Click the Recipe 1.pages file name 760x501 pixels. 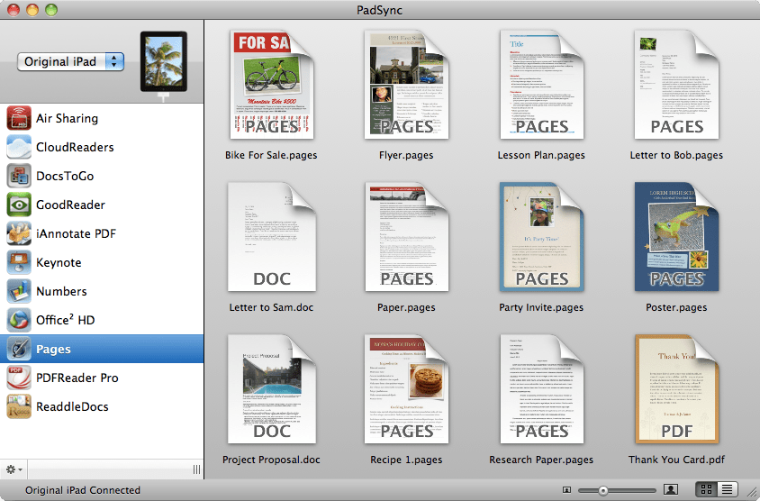pyautogui.click(x=406, y=460)
